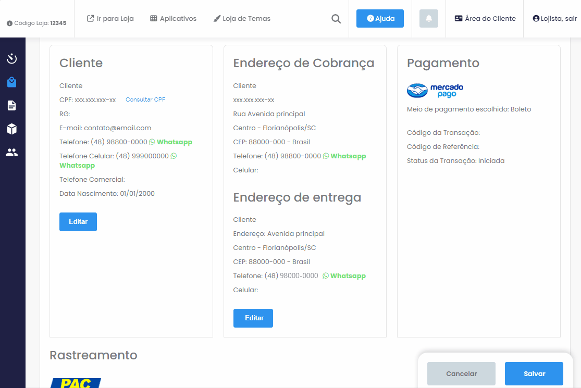Open Aplicativos menu item

[x=173, y=19]
